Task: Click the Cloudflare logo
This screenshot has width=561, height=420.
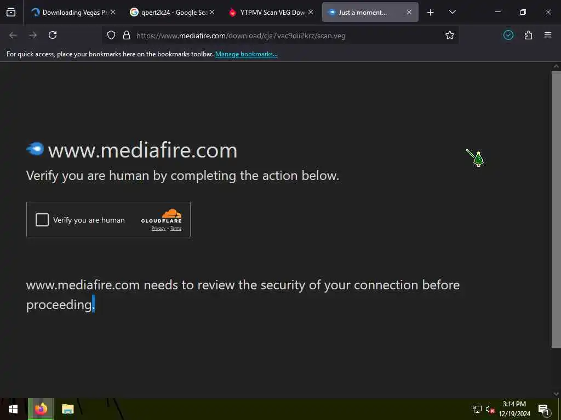Action: (x=162, y=216)
